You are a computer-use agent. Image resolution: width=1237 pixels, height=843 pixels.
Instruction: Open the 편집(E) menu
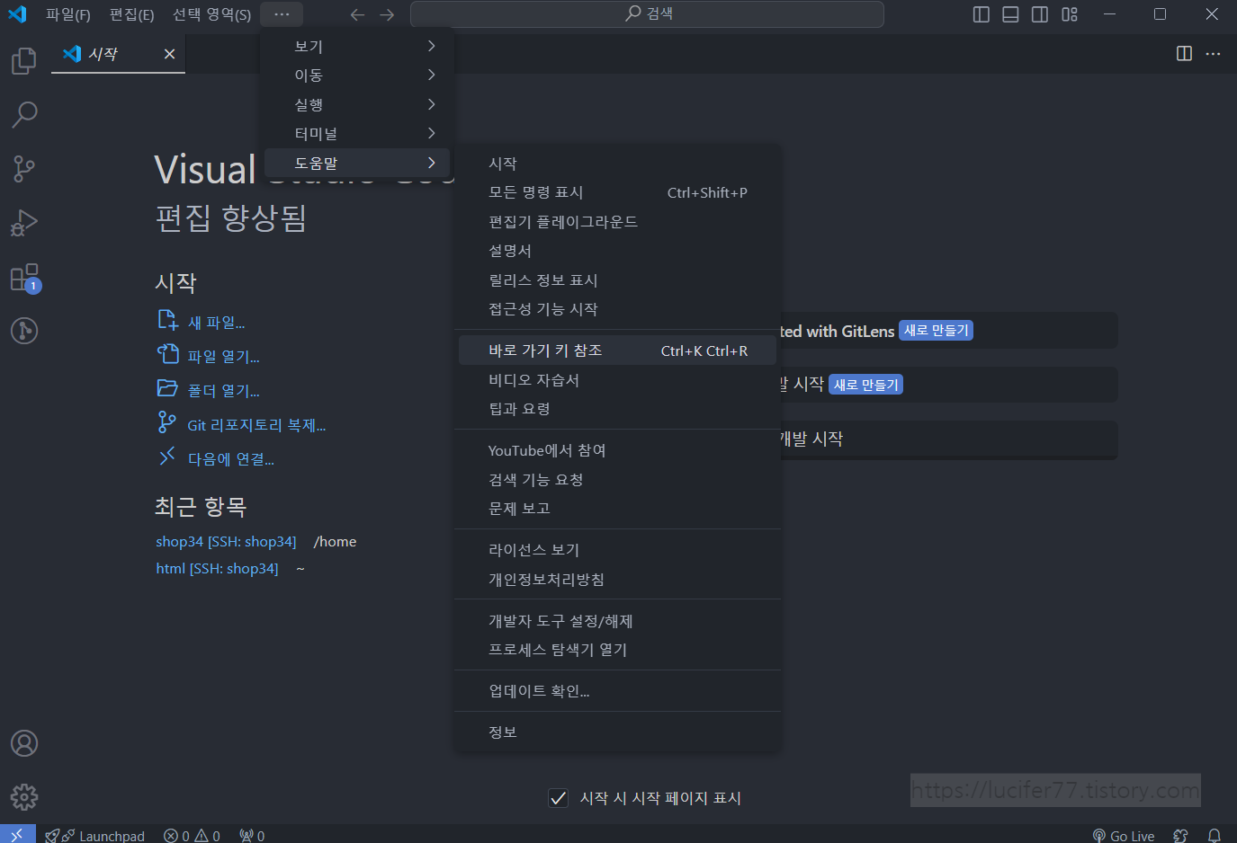click(x=131, y=14)
